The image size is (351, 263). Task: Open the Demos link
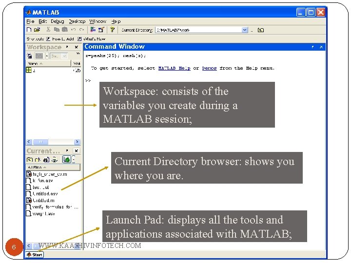pos(209,68)
